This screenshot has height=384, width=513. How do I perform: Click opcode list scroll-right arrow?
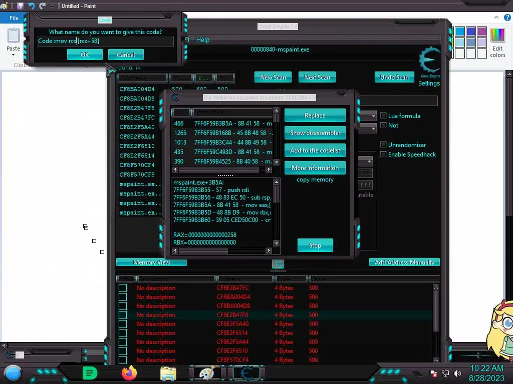(x=269, y=170)
